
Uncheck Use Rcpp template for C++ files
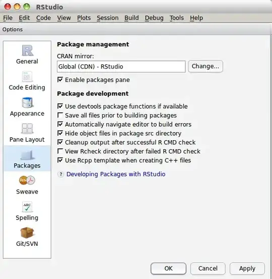(x=60, y=160)
